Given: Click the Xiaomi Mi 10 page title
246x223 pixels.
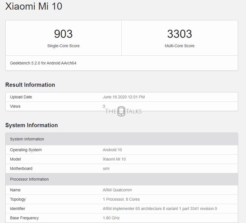Looking at the screenshot, I should (34, 6).
